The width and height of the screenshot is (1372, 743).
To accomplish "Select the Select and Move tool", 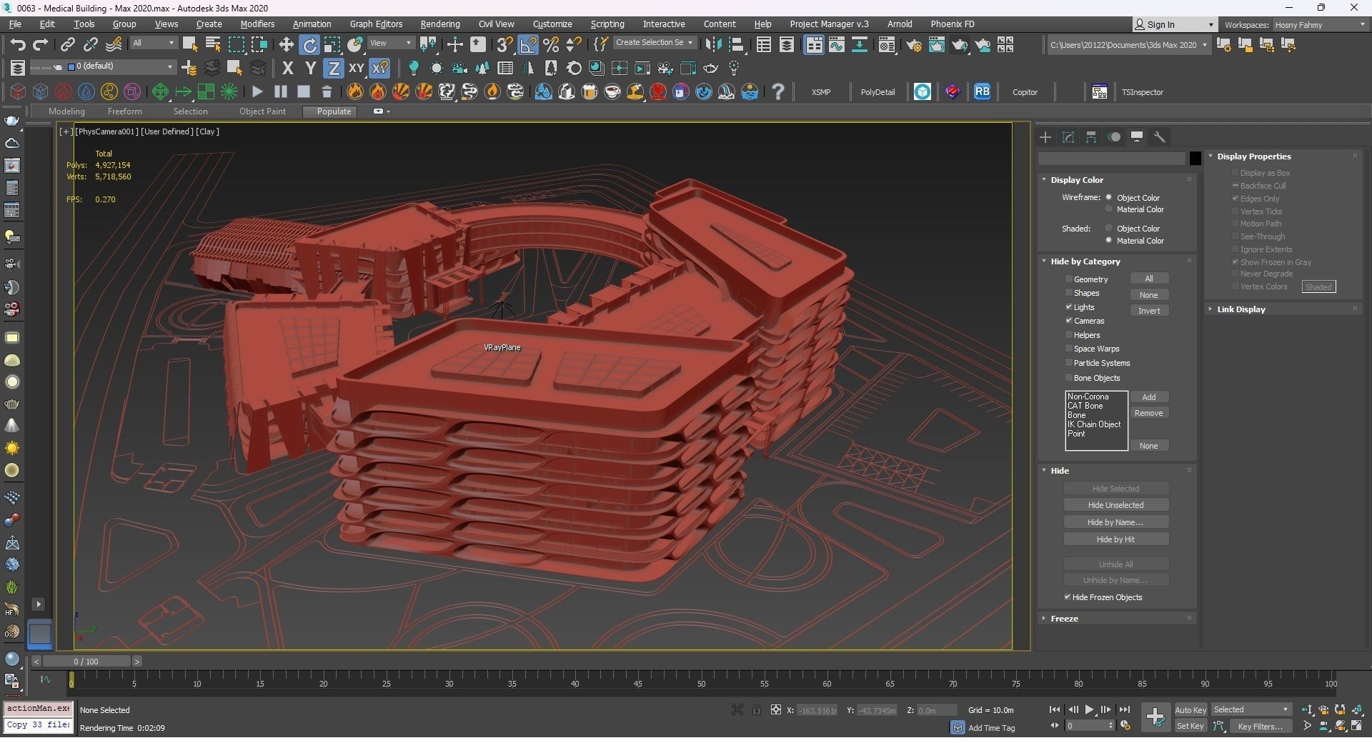I will click(x=286, y=44).
